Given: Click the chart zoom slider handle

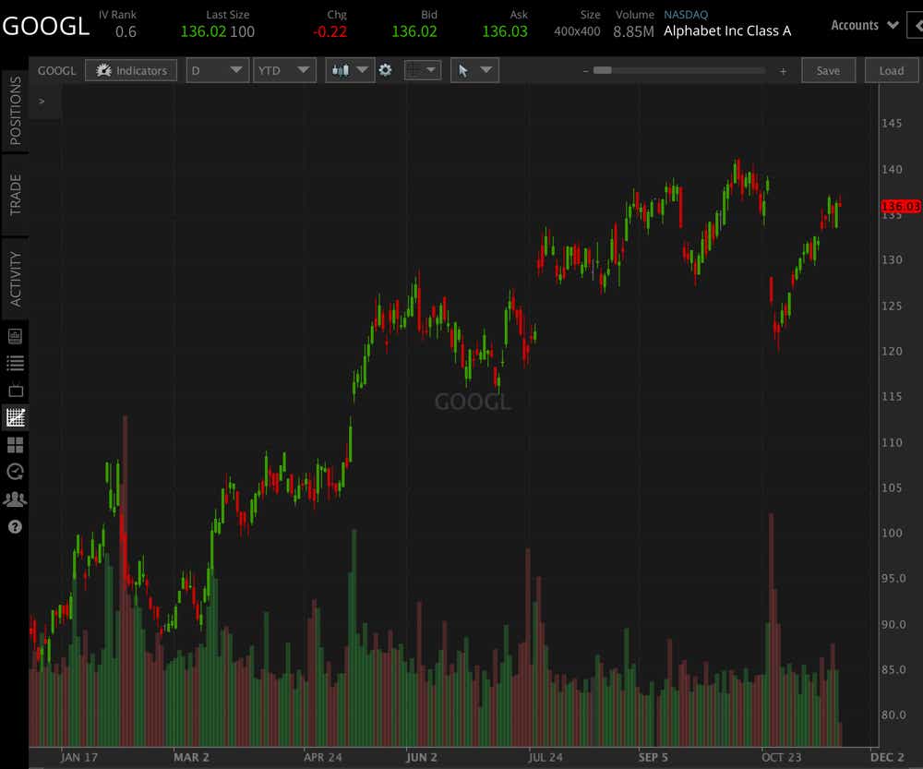Looking at the screenshot, I should click(x=602, y=71).
